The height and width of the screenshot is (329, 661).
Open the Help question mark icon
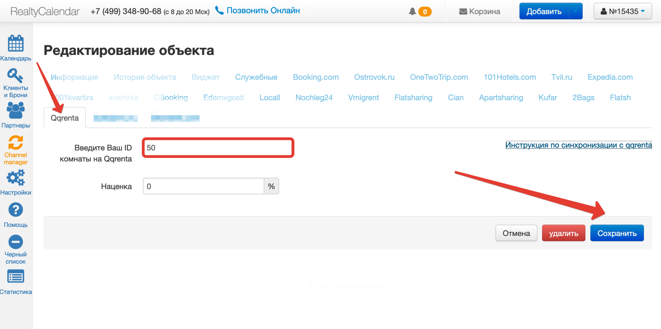coord(15,210)
